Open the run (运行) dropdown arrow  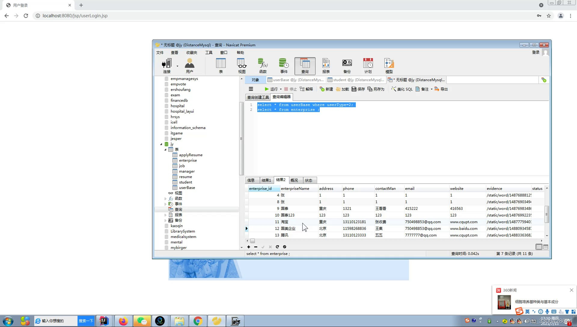click(x=281, y=89)
